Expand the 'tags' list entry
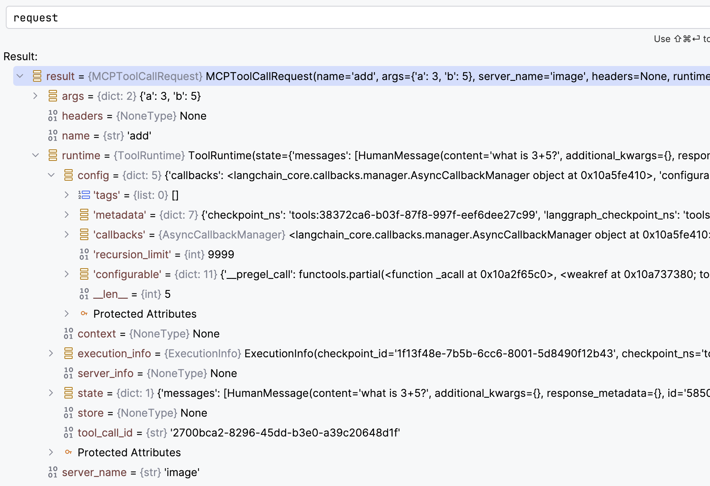The height and width of the screenshot is (486, 710). tap(67, 195)
